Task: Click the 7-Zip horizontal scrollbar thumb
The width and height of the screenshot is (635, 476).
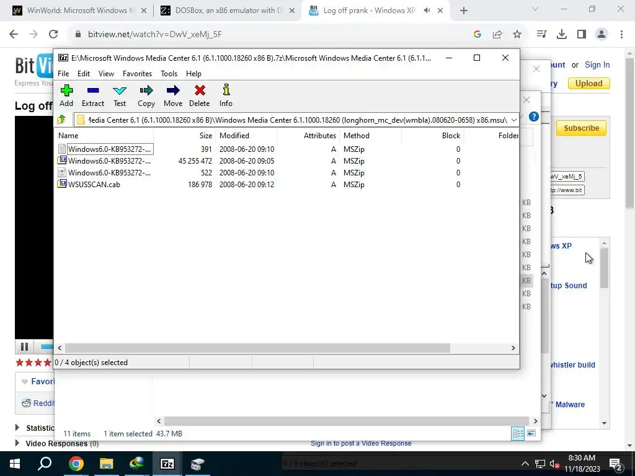Action: click(257, 348)
